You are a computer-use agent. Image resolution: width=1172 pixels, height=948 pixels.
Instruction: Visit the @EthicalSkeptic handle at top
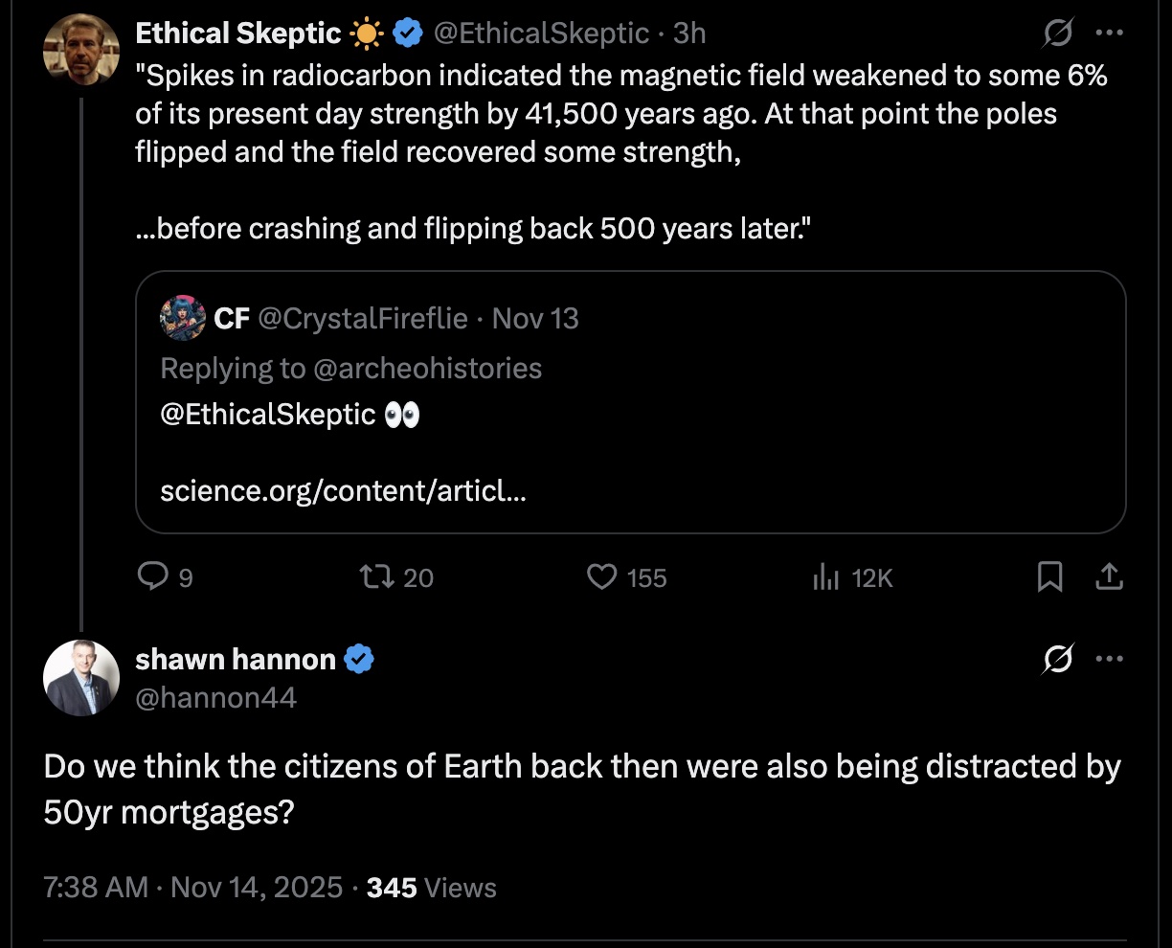[x=541, y=34]
